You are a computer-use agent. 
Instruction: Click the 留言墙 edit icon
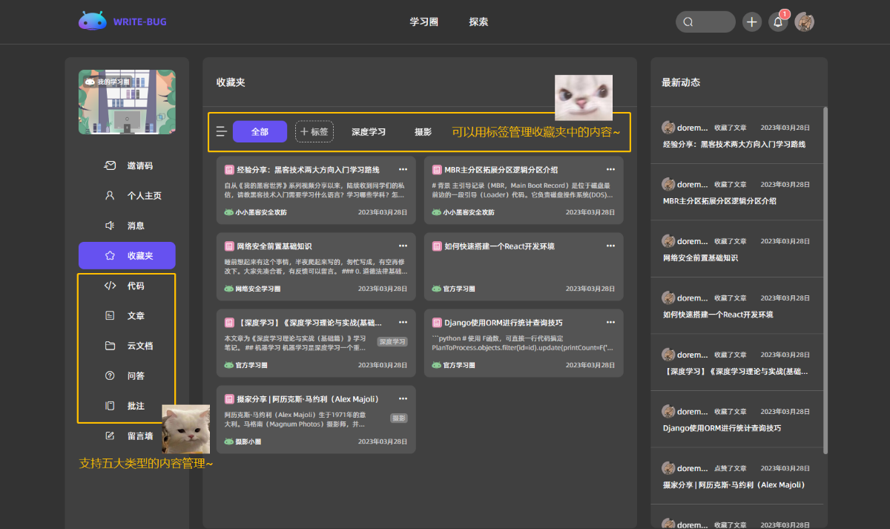point(110,436)
